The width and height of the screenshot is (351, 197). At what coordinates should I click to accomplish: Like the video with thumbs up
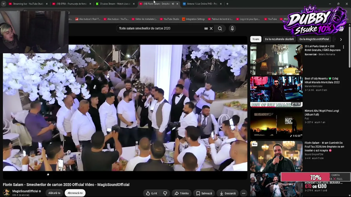pyautogui.click(x=151, y=193)
